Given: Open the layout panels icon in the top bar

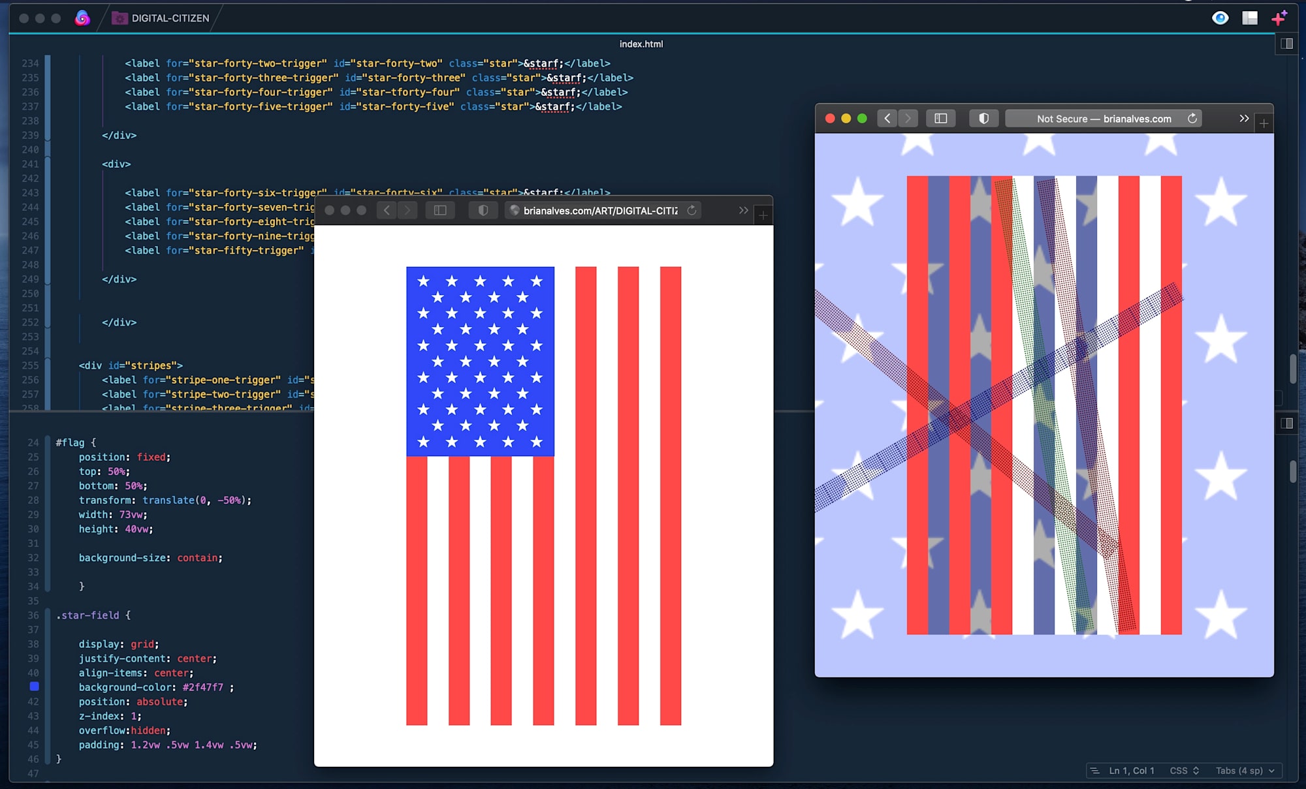Looking at the screenshot, I should [1250, 18].
